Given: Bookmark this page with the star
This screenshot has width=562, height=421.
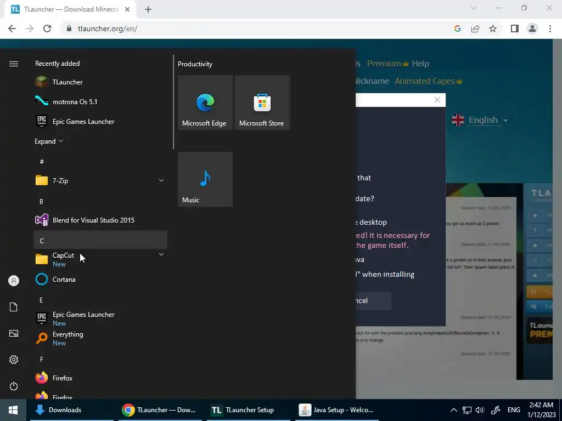Looking at the screenshot, I should coord(493,29).
